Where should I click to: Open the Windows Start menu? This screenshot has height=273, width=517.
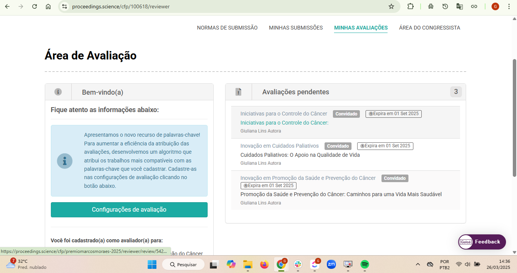point(152,264)
